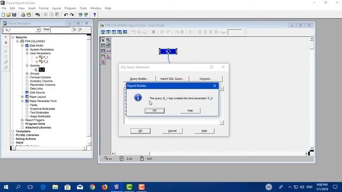Collapse the Reports root node
Image resolution: width=342 pixels, height=192 pixels.
[13, 37]
